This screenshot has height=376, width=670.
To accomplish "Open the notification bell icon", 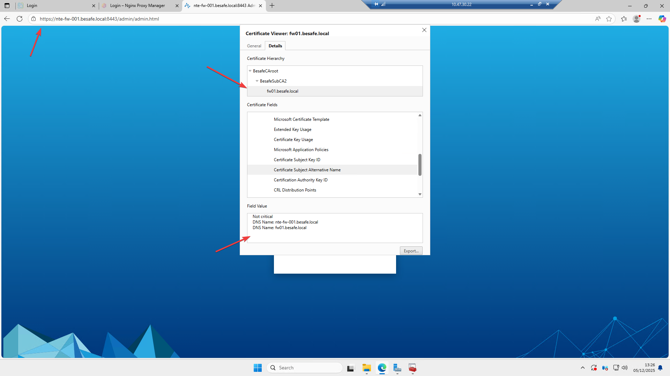I will pyautogui.click(x=660, y=368).
